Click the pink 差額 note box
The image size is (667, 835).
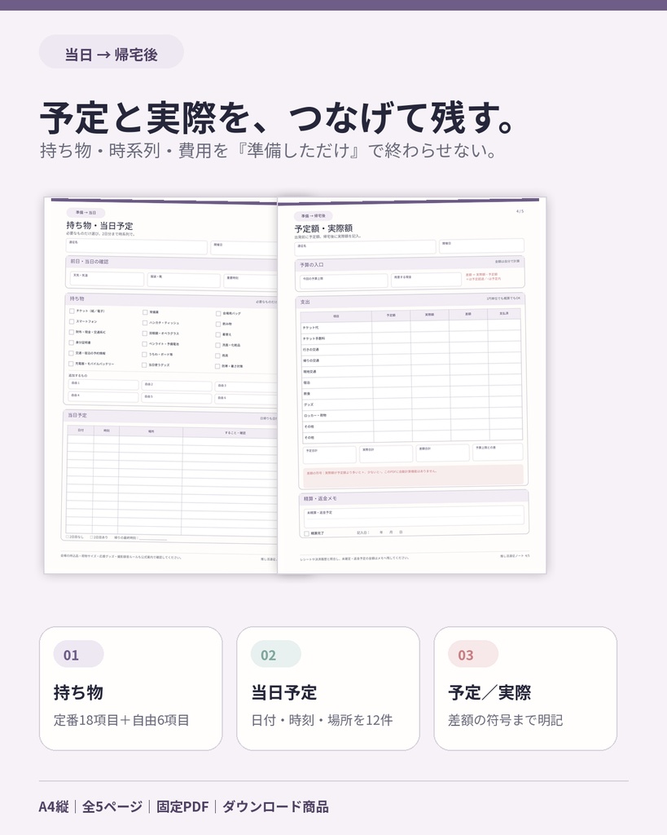pos(413,475)
